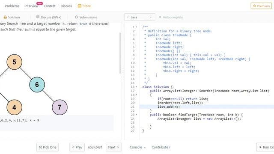Click the empty line 25 in editor
Screen dimensions: 274x154
click(206, 123)
